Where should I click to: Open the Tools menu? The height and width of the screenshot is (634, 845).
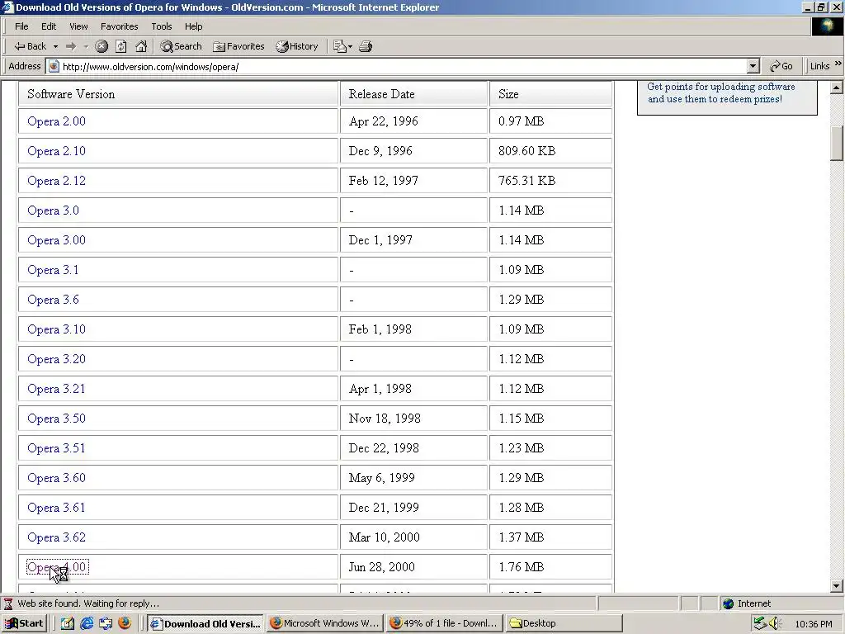pos(161,26)
